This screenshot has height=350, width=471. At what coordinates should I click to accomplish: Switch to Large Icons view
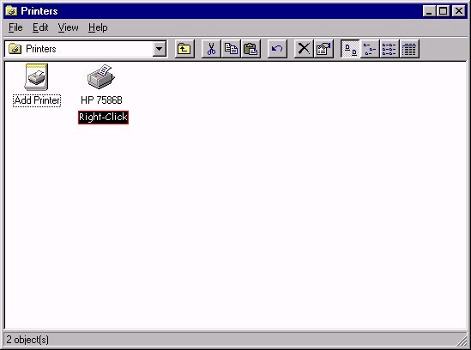(x=350, y=49)
